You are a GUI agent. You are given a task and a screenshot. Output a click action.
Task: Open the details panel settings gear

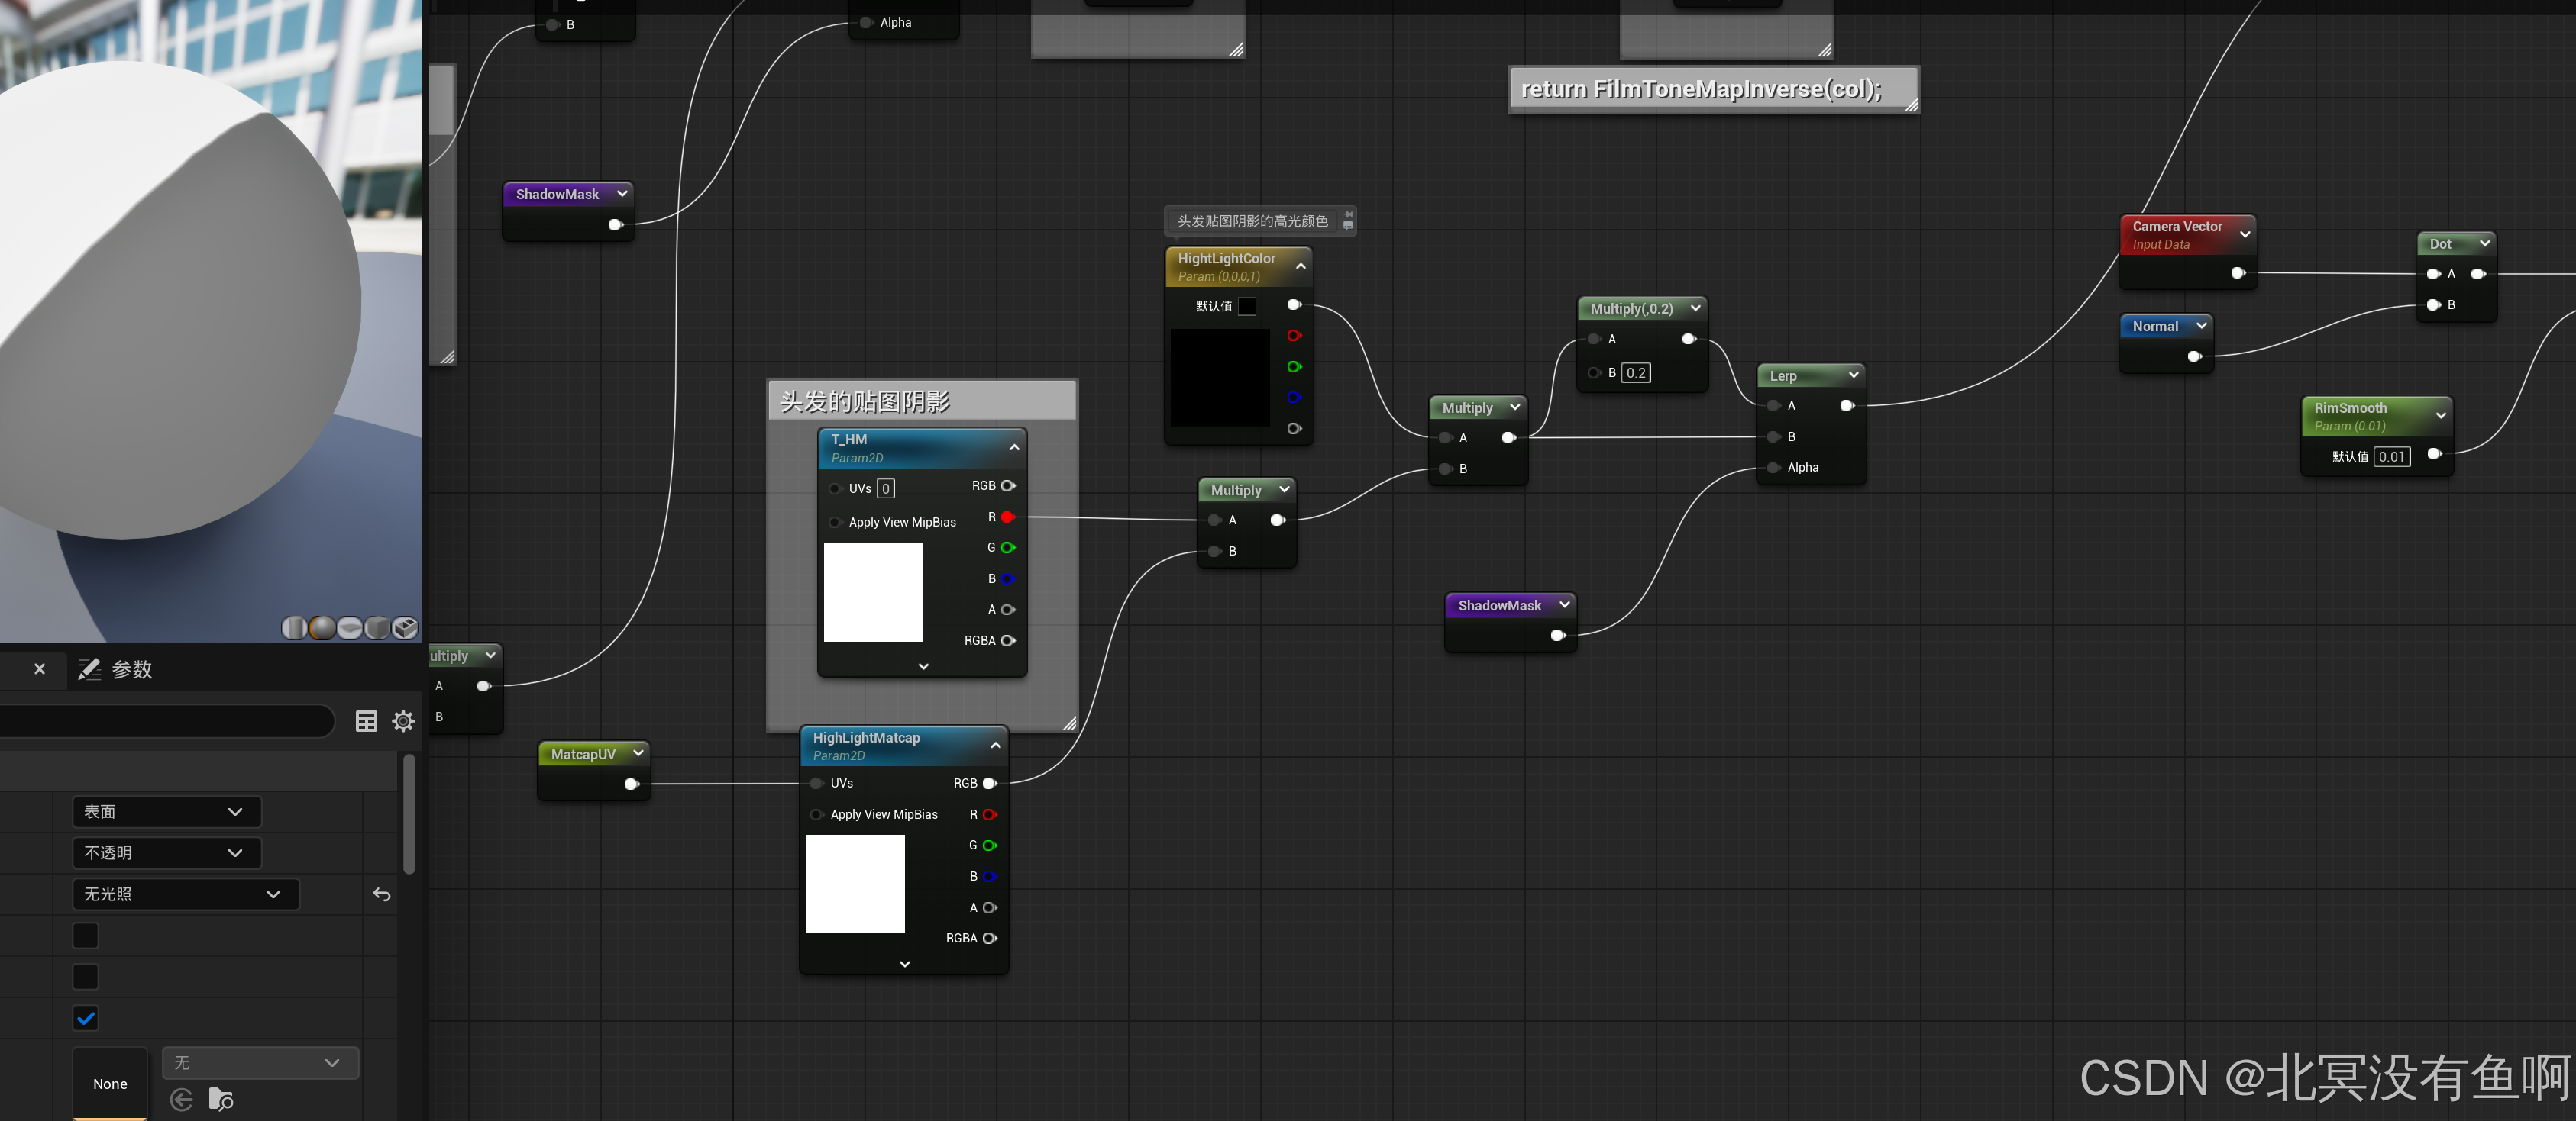pos(403,720)
